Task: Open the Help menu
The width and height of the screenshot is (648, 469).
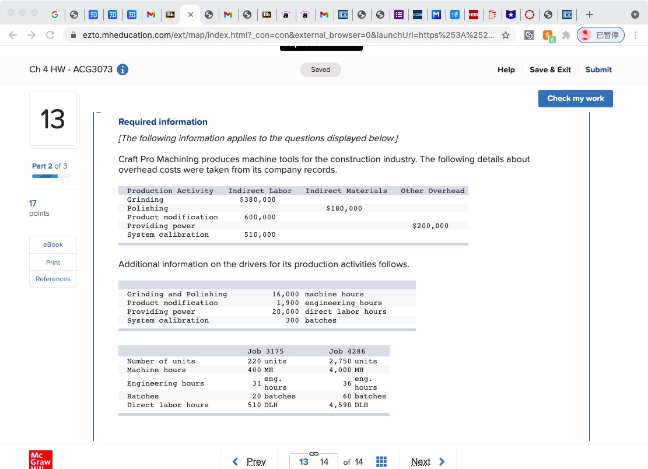Action: click(x=506, y=69)
